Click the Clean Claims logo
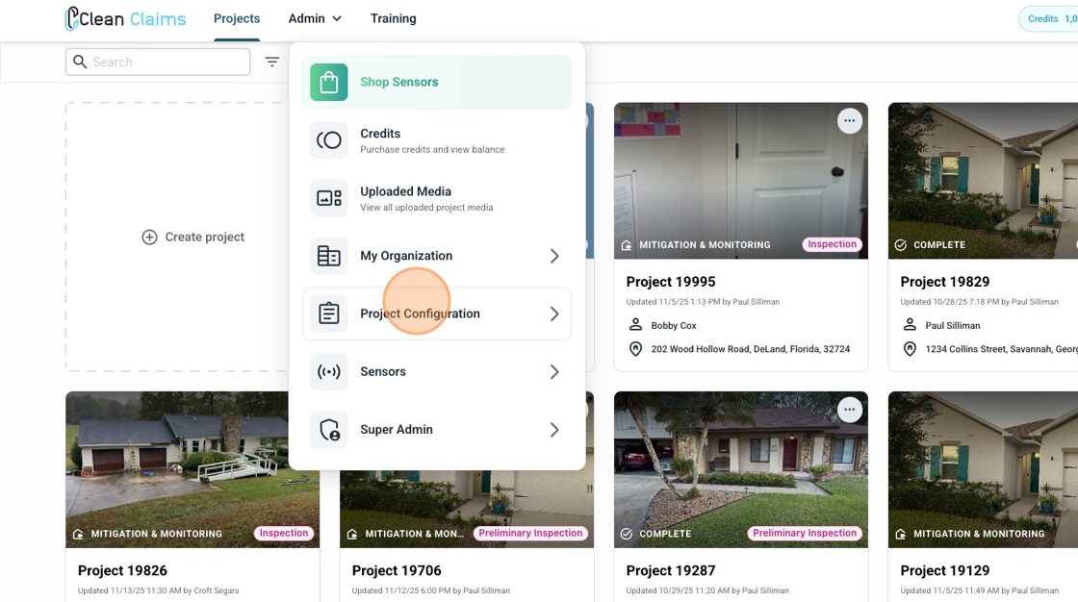This screenshot has height=602, width=1078. pos(125,18)
